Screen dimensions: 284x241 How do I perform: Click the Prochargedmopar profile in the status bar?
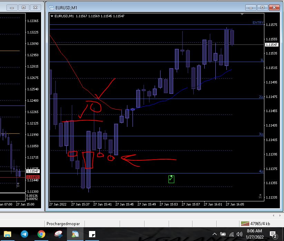pyautogui.click(x=63, y=224)
